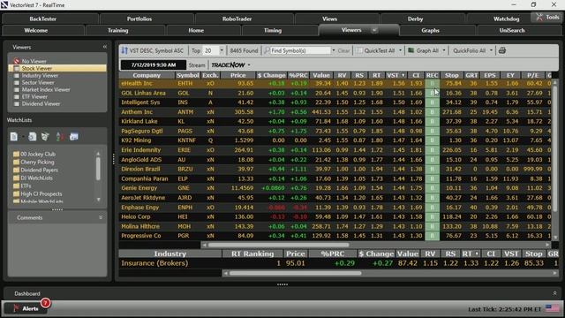
Task: Open the Find Symbol dropdown arrow
Action: click(x=334, y=50)
